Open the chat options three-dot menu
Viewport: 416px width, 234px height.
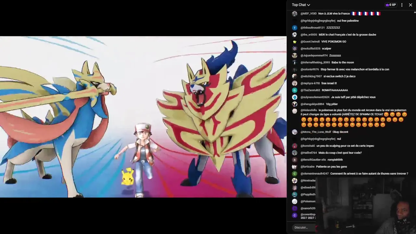coord(402,5)
